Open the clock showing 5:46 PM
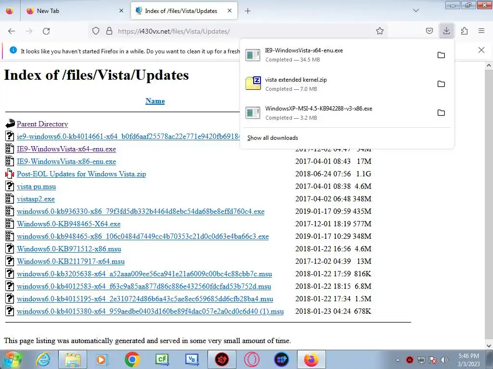493x369 pixels. [x=469, y=360]
